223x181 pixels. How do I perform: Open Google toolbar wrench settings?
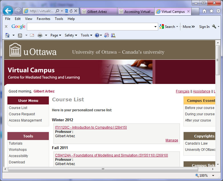pyautogui.click(x=214, y=26)
